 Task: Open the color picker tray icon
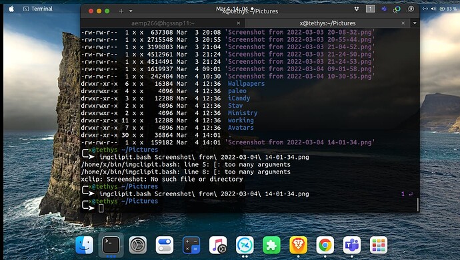click(397, 9)
